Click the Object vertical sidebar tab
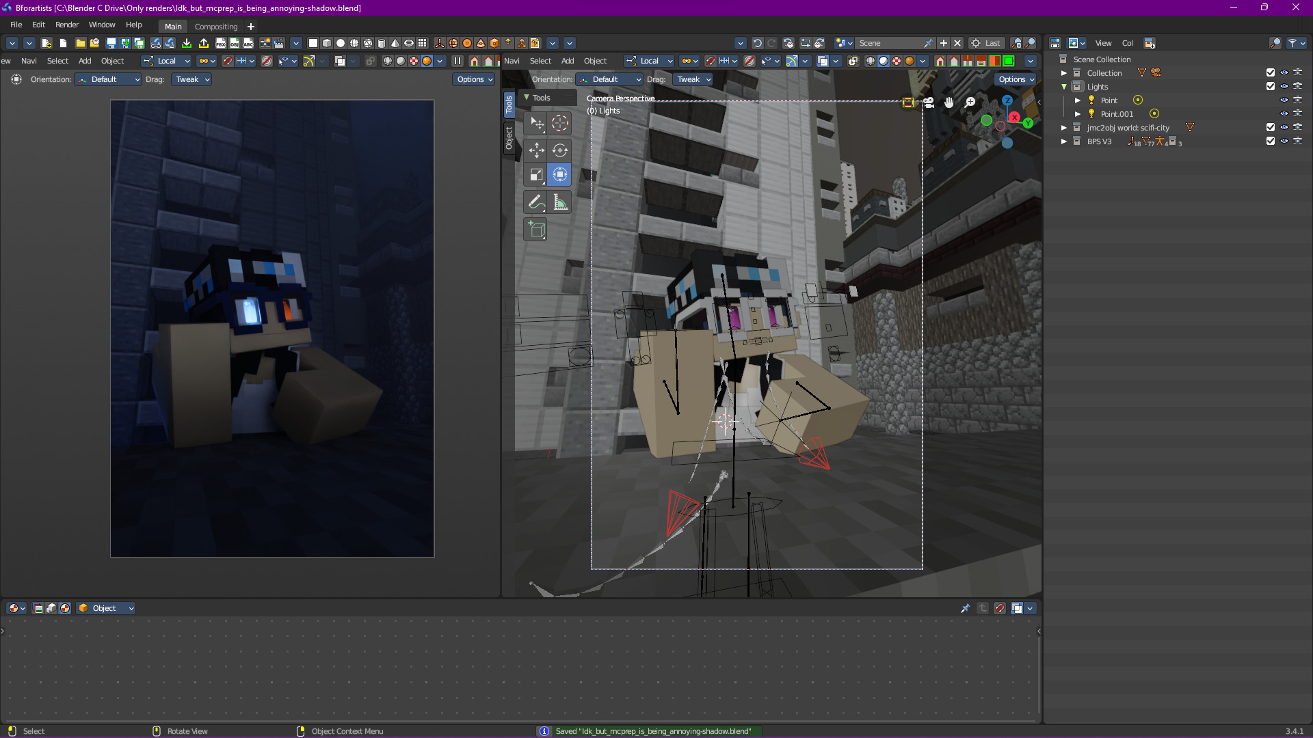The image size is (1313, 738). tap(509, 138)
